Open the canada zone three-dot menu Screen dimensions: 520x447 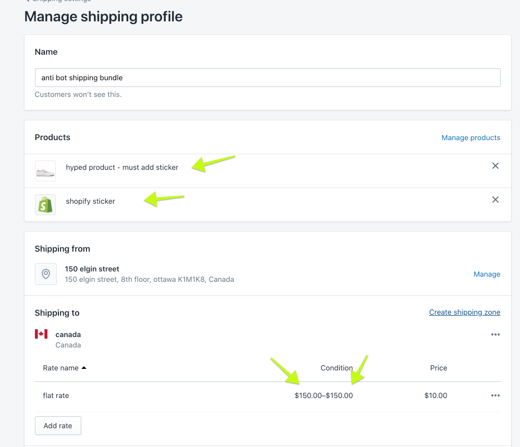pyautogui.click(x=495, y=334)
